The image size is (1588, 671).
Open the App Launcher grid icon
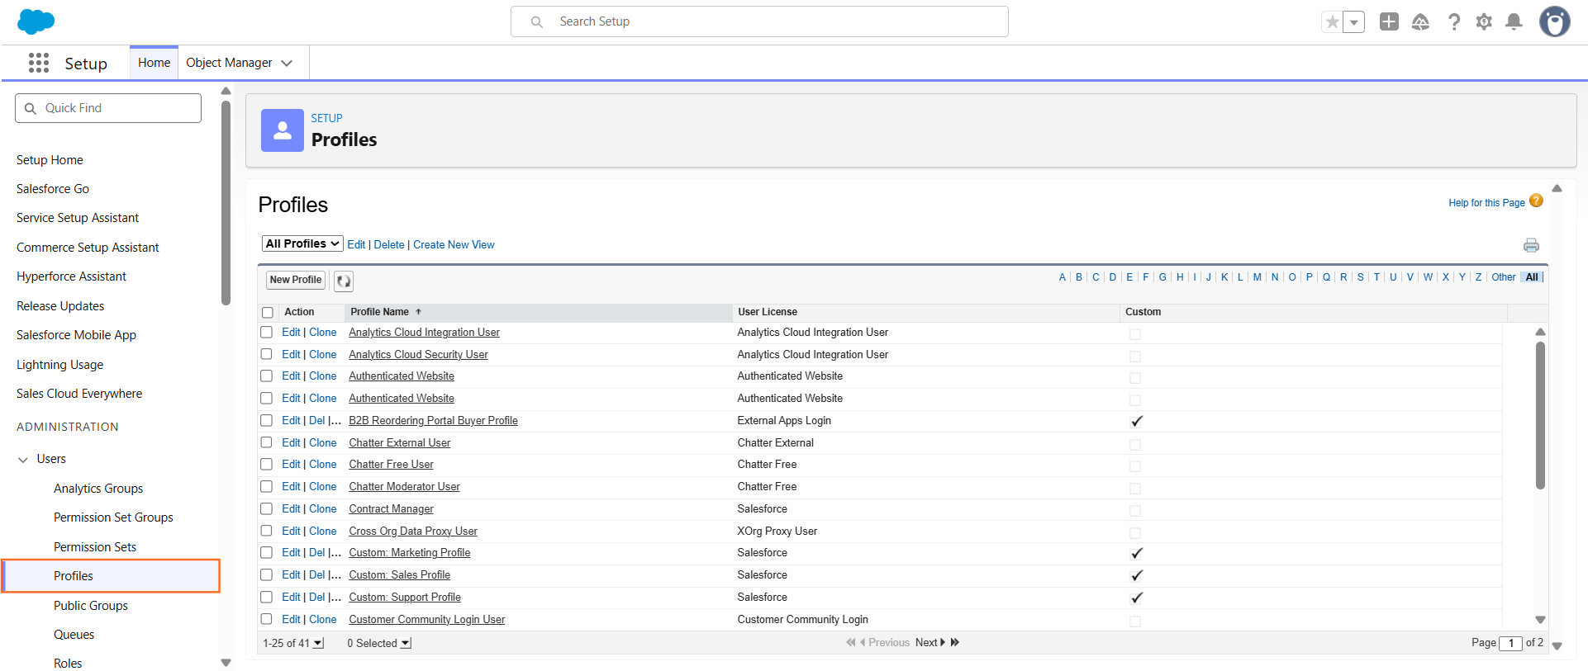pos(38,63)
